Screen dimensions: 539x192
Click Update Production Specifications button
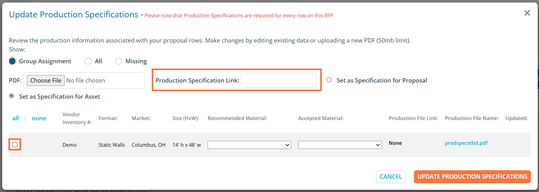(x=472, y=176)
